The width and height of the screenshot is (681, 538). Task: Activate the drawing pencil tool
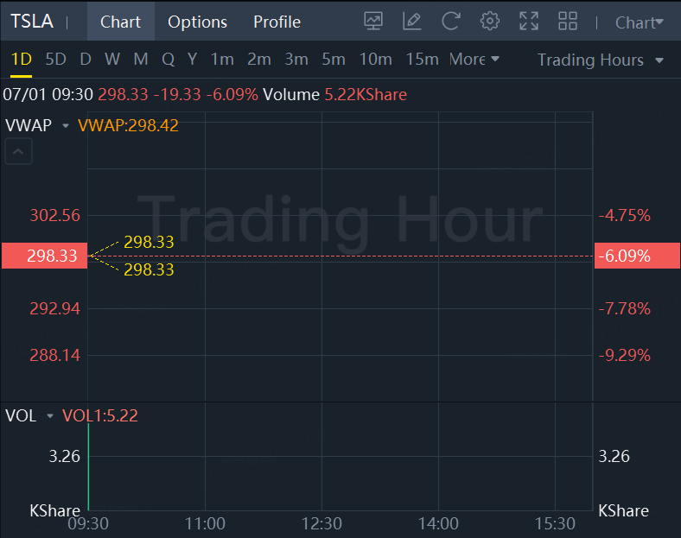[x=412, y=22]
